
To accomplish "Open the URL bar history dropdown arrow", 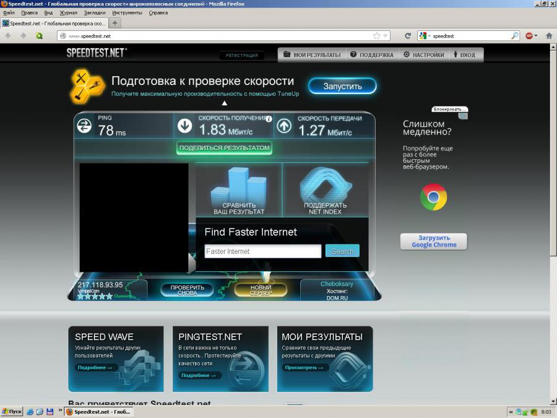I will coord(386,36).
